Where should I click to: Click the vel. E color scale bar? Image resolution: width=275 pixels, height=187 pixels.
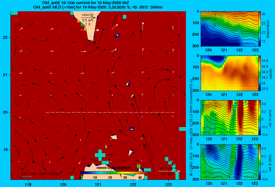coord(260,162)
